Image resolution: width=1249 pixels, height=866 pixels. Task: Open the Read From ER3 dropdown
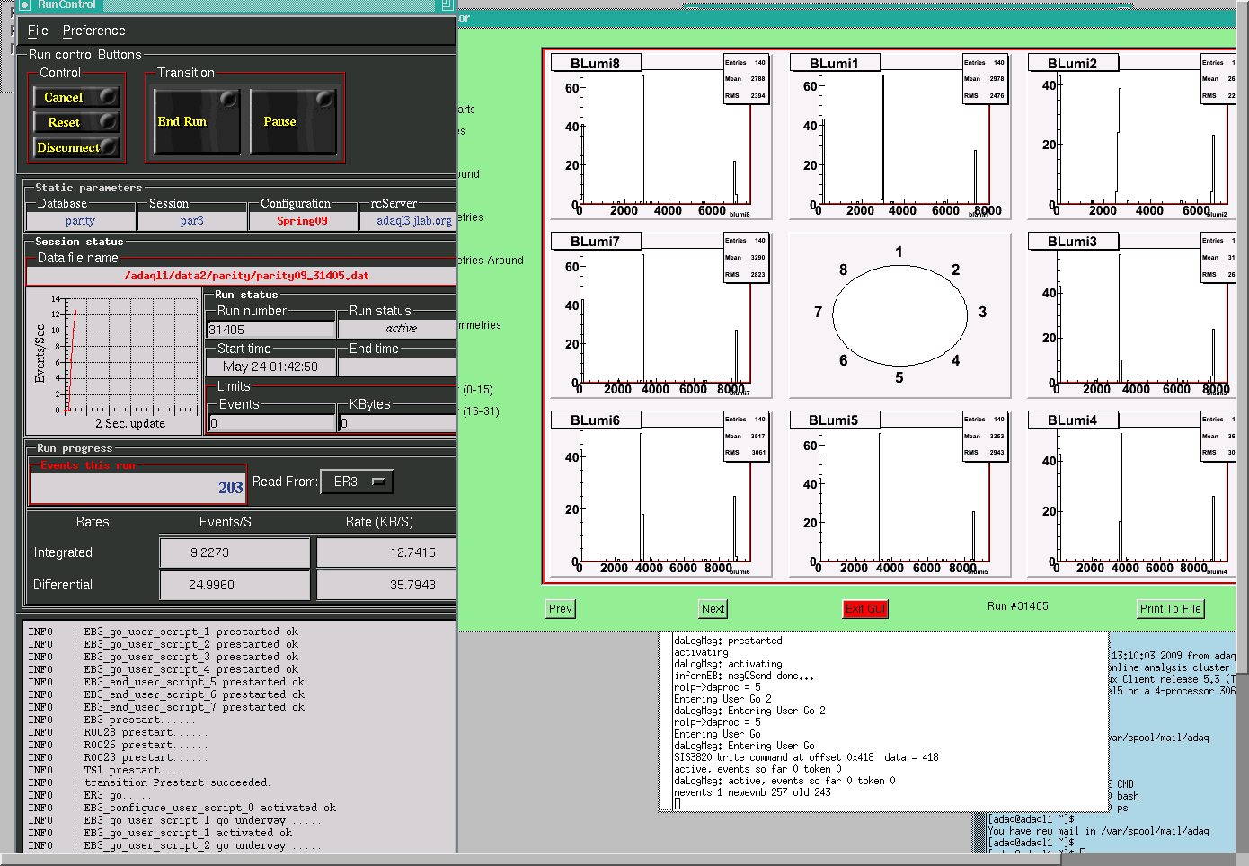coord(357,482)
